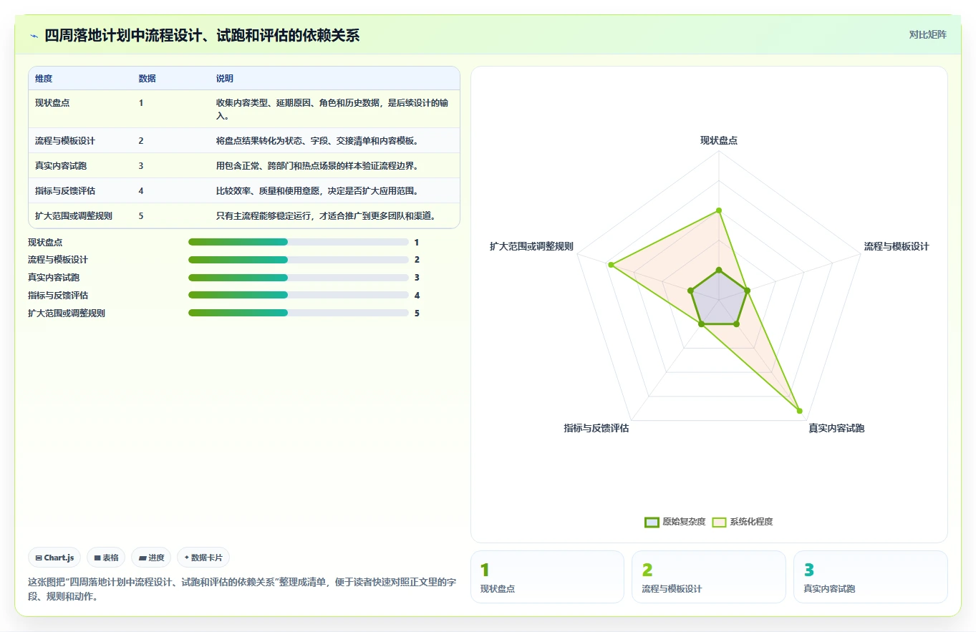Click the 流程与模板设计 progress bar
This screenshot has width=976, height=632.
click(298, 260)
